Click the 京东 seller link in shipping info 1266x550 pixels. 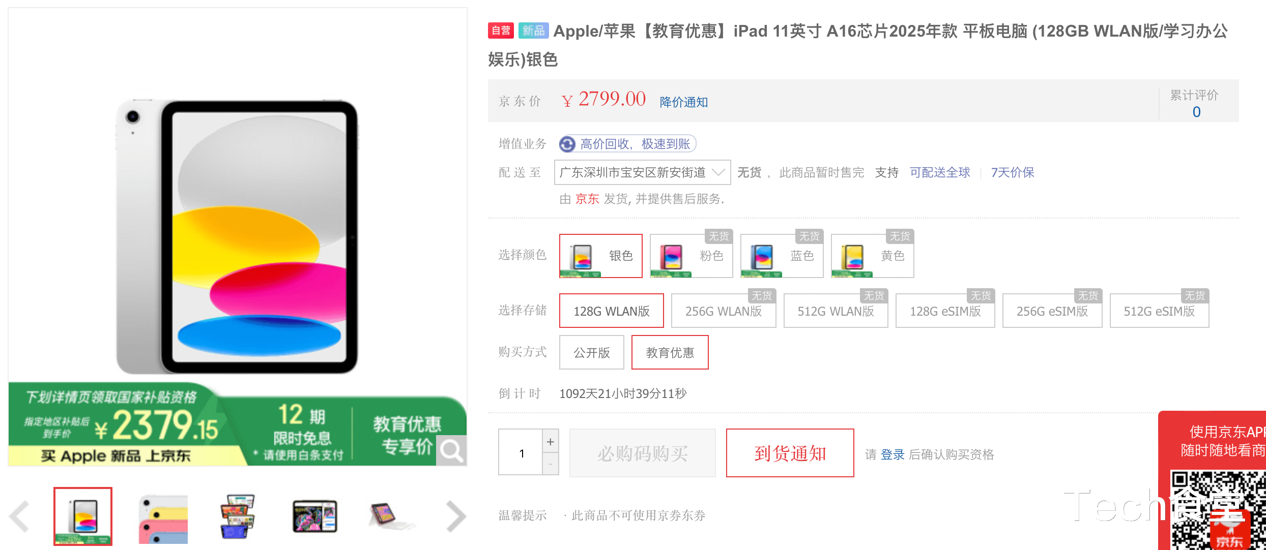[x=587, y=199]
